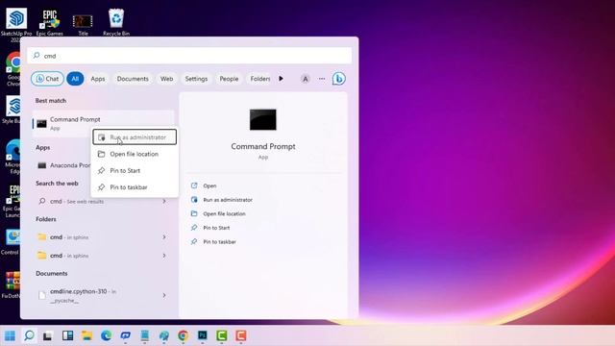This screenshot has width=615, height=346.
Task: Open the Recycle Bin desktop icon
Action: point(116,22)
